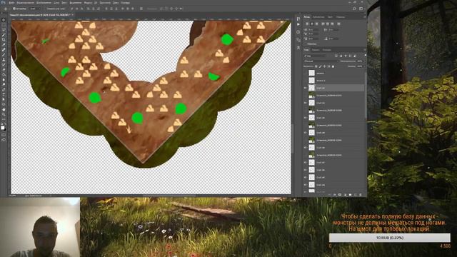457x257 pixels.
Task: Click left align text in Paragraph panel
Action: pyautogui.click(x=307, y=24)
